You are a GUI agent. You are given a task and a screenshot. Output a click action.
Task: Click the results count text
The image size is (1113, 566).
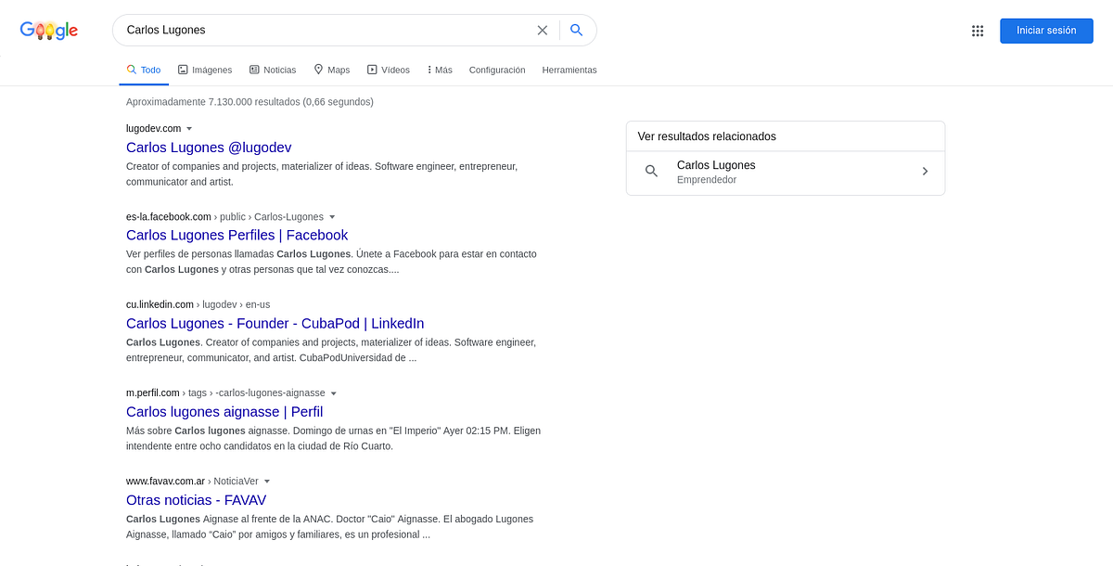click(x=249, y=101)
